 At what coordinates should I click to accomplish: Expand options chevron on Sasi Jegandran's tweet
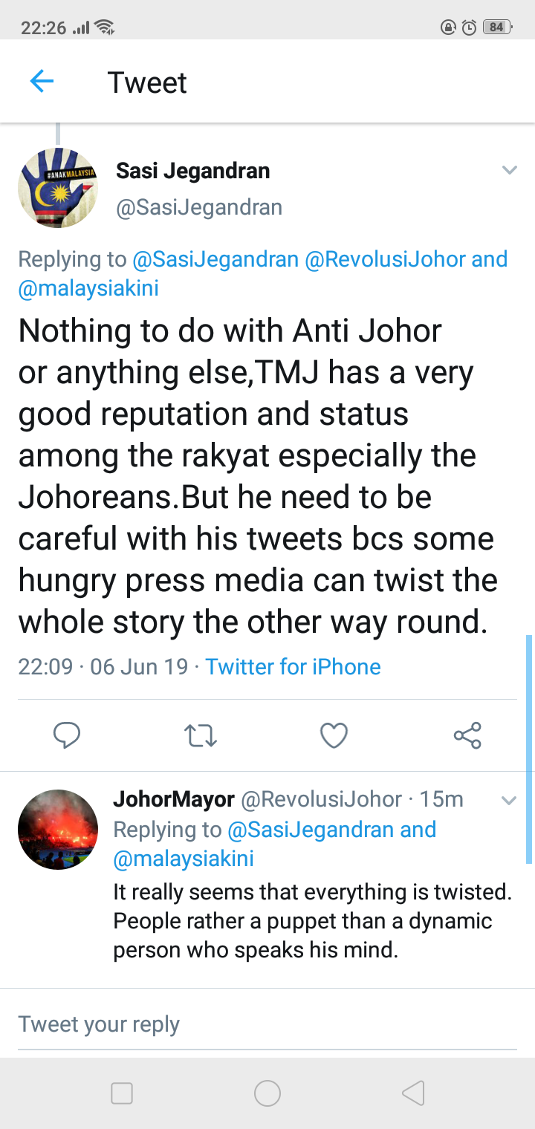click(509, 170)
